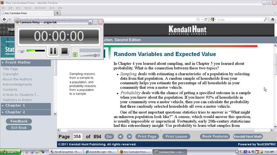
Task: Click the green audio level meter
Action: coord(36,51)
